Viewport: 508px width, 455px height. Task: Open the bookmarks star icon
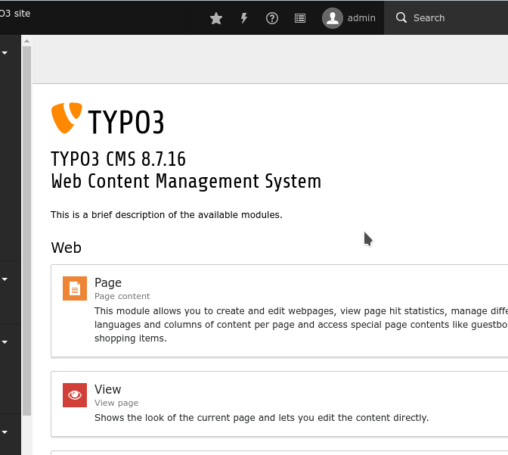click(x=216, y=18)
